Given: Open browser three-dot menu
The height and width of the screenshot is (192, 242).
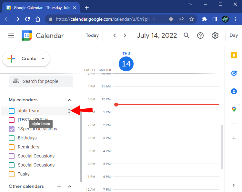Looking at the screenshot, I should [x=236, y=19].
